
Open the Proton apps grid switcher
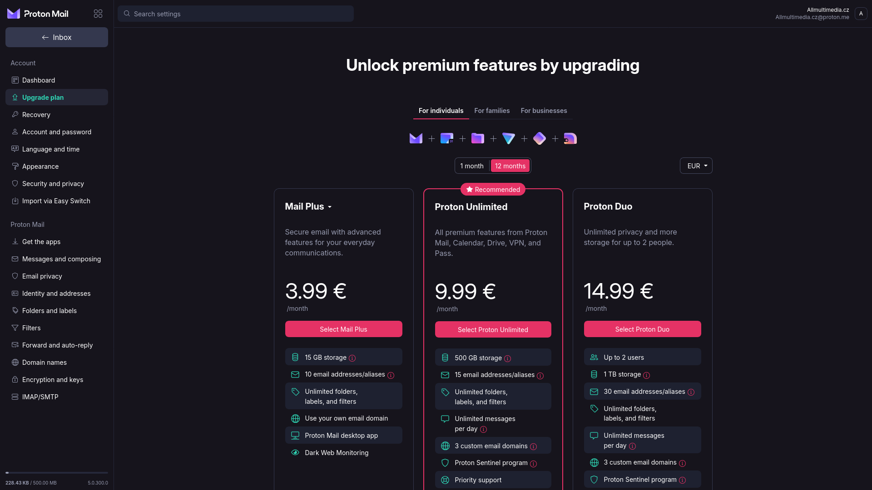tap(98, 14)
